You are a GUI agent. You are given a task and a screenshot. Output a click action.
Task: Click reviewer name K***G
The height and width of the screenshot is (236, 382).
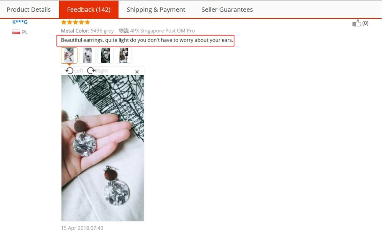pos(20,22)
